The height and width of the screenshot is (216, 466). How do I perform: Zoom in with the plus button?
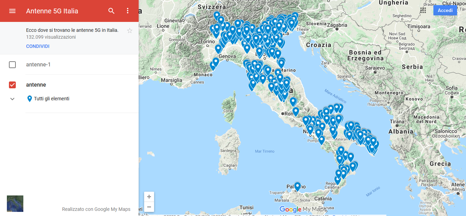tap(149, 197)
